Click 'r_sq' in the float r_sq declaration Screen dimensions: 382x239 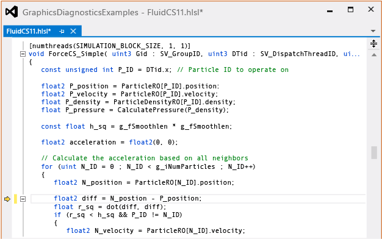coord(86,207)
